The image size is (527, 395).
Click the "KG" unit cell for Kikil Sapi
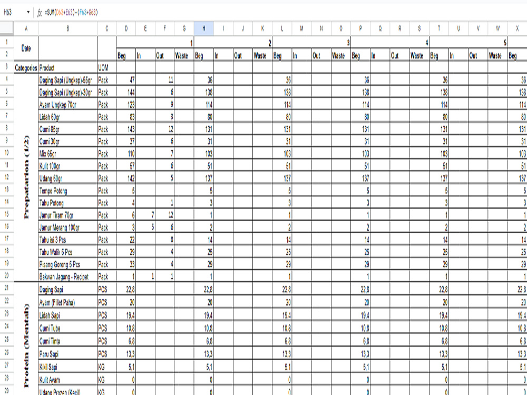107,367
